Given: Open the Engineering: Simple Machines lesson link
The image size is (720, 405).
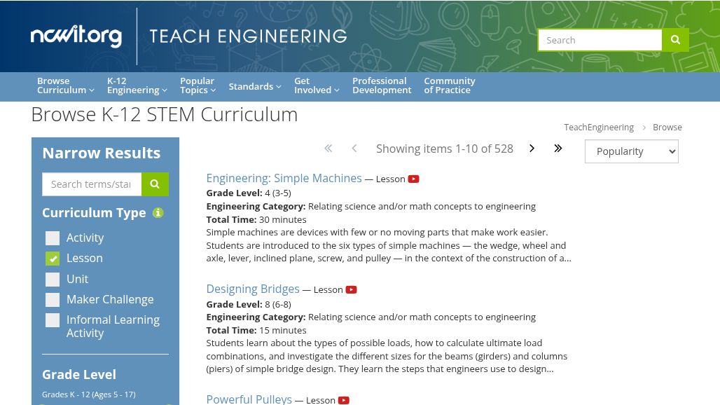Looking at the screenshot, I should [284, 179].
